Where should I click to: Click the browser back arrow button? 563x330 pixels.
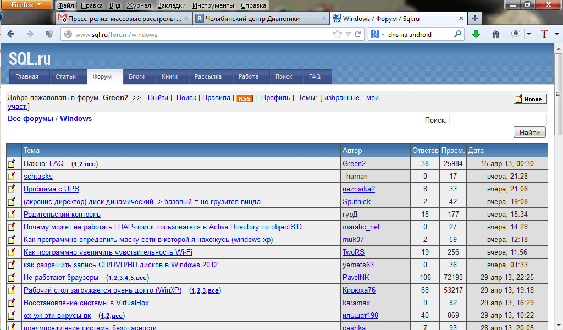[11, 34]
